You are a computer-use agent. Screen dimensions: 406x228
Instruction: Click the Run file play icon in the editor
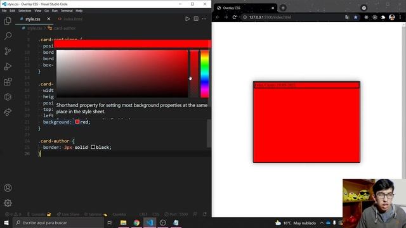click(x=188, y=19)
